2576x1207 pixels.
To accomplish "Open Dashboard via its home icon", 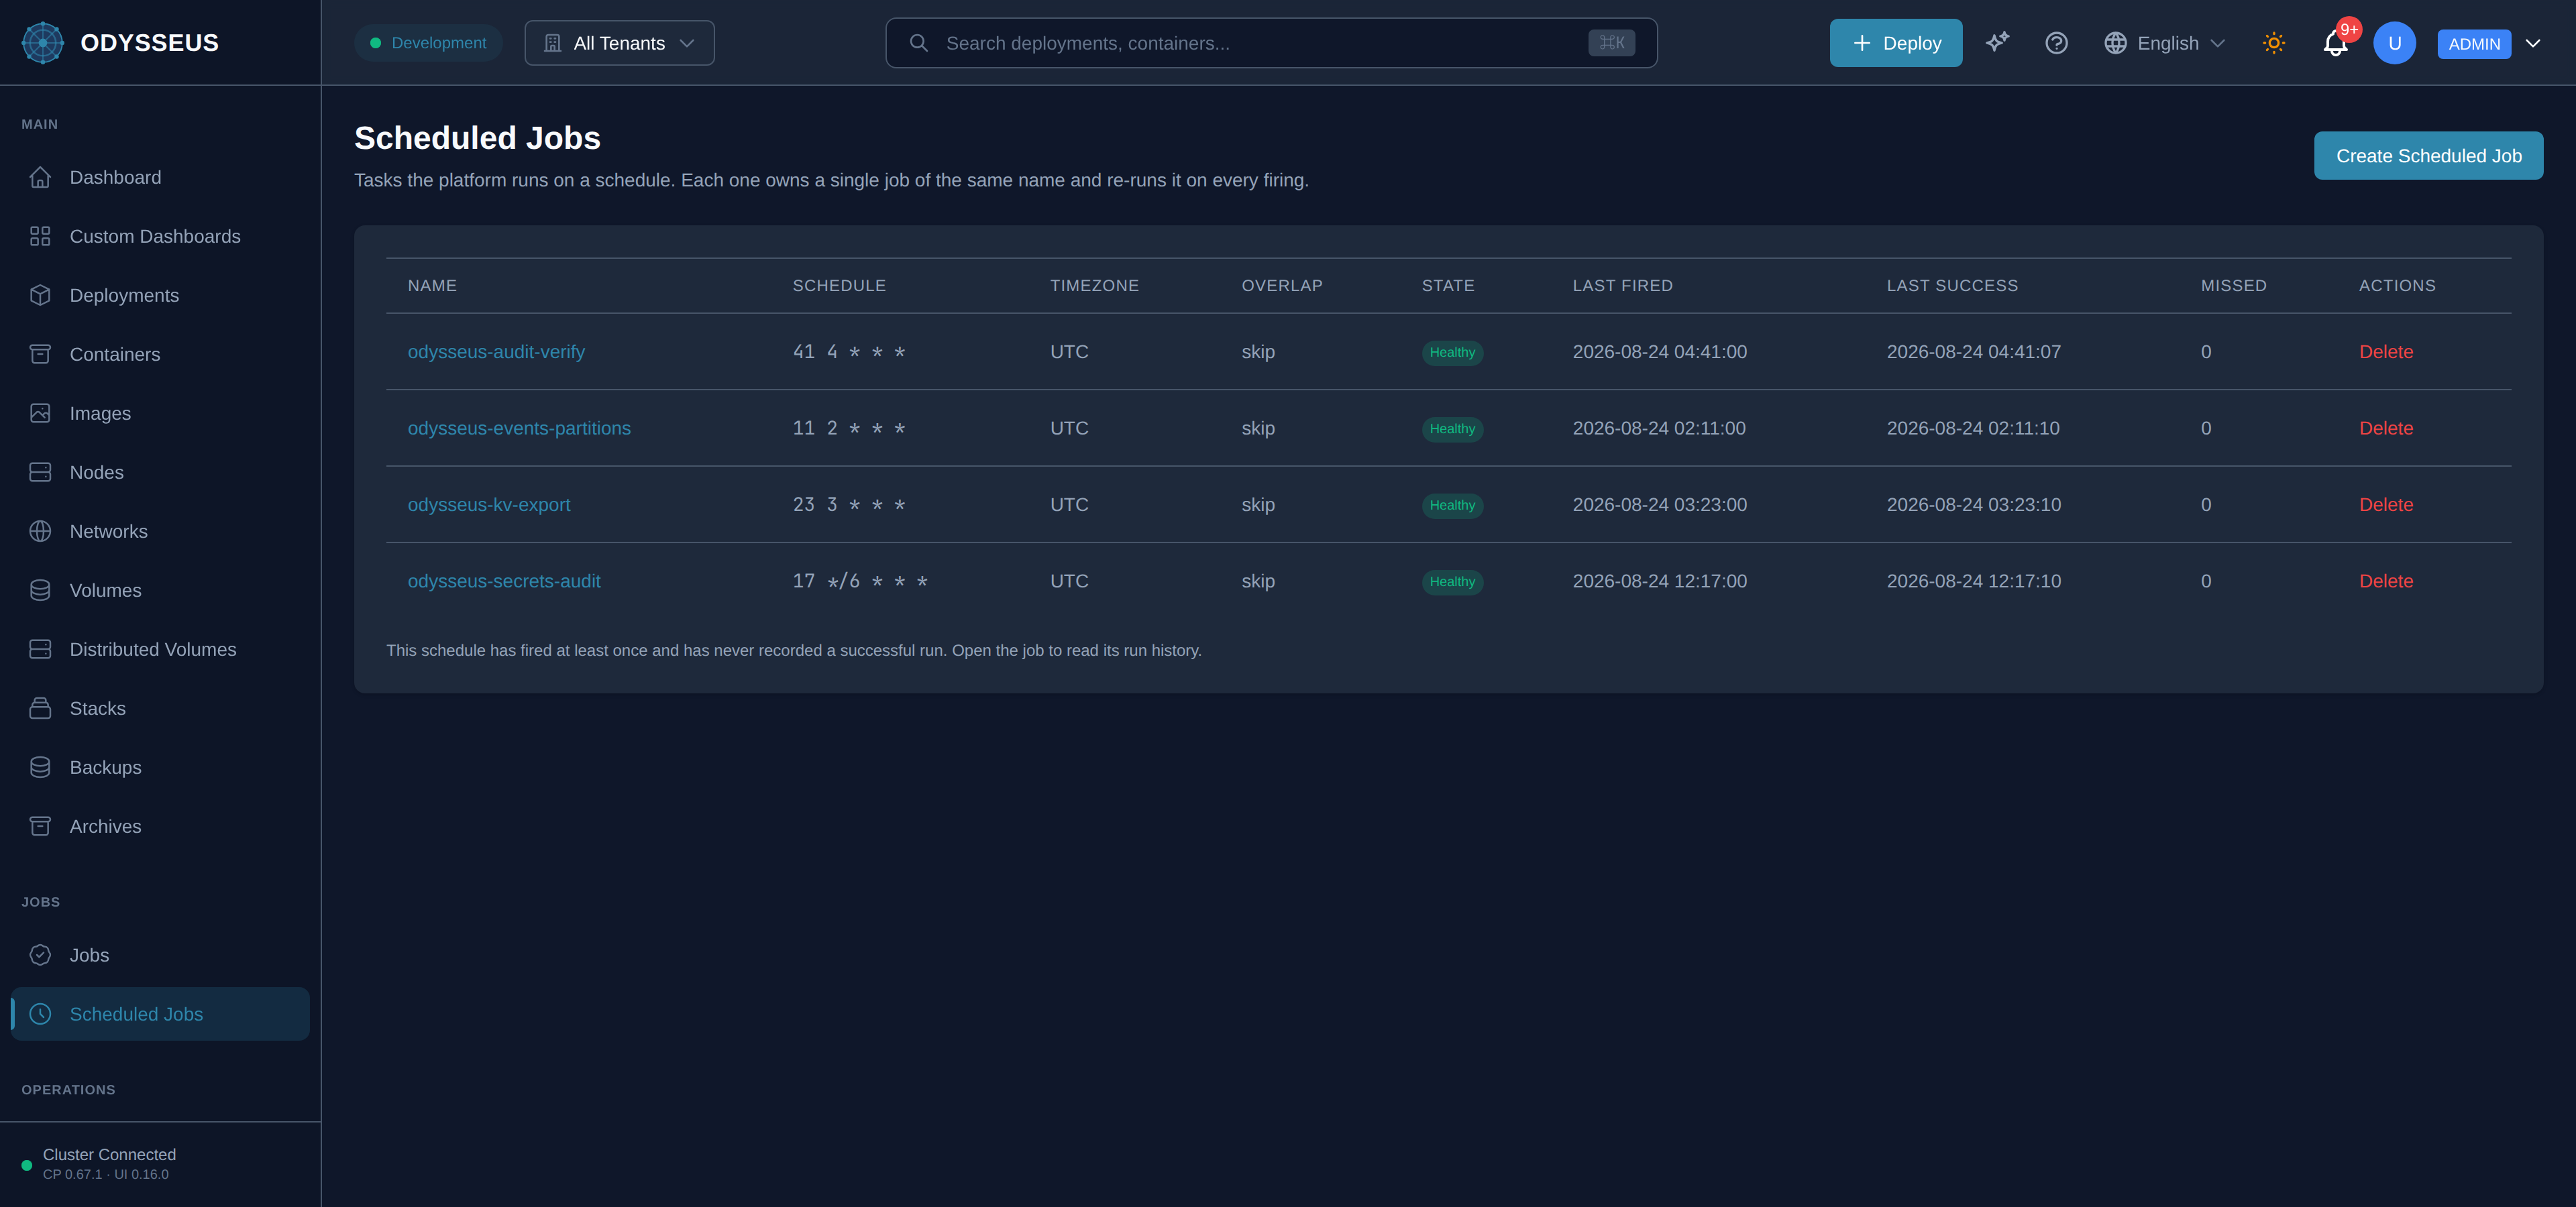I will 40,177.
